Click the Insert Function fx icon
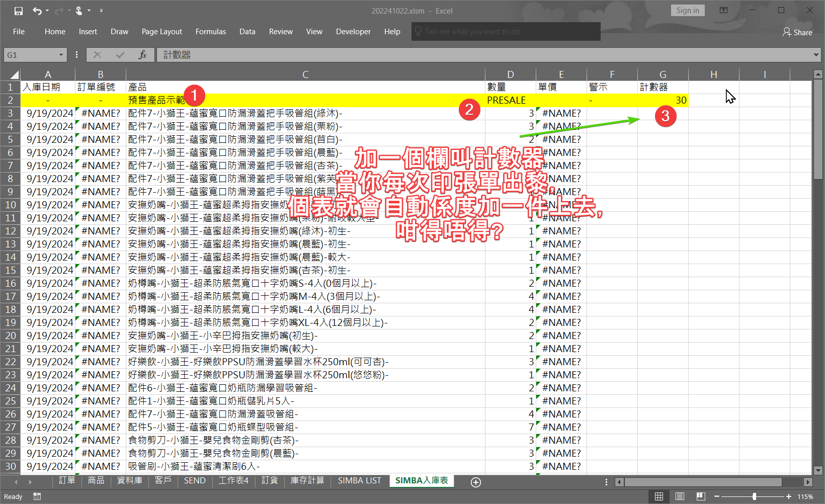 (142, 55)
